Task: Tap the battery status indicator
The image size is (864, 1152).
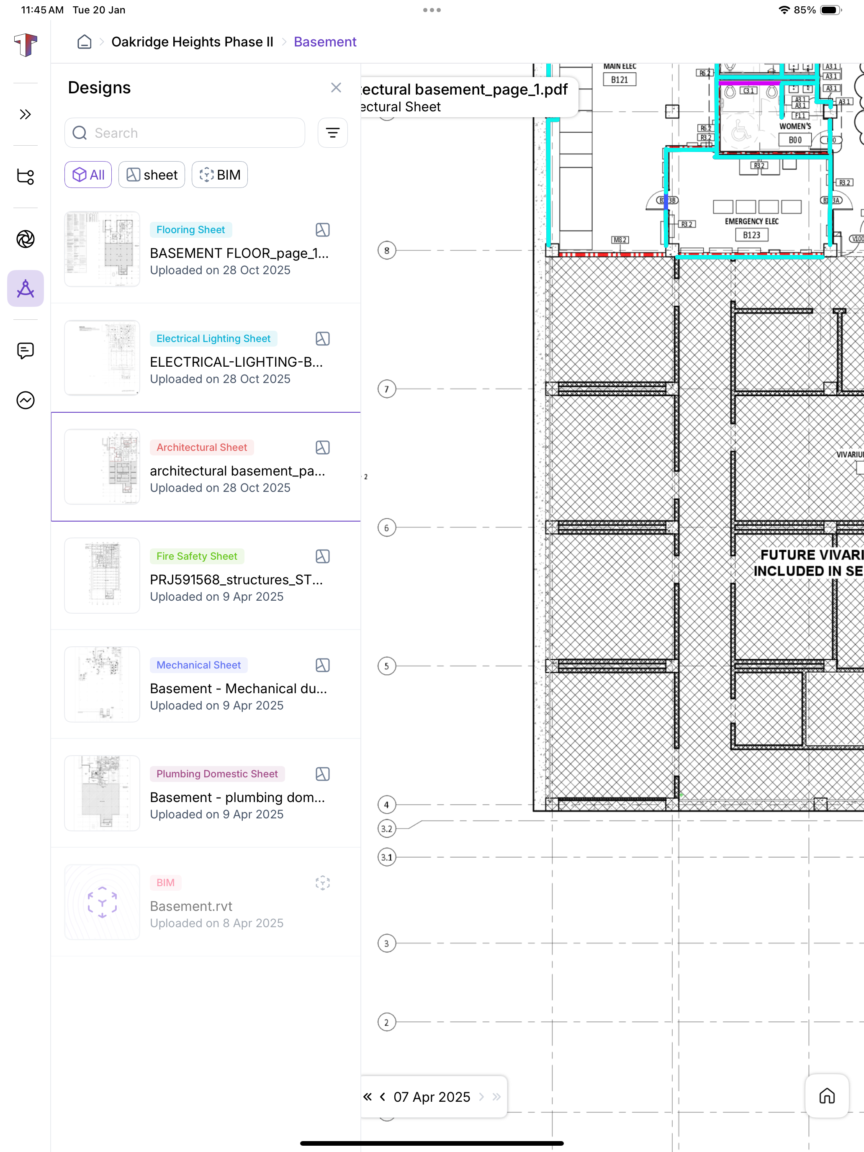Action: point(831,10)
